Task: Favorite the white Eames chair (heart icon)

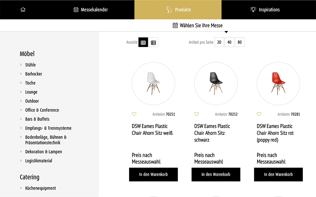Action: pos(134,114)
